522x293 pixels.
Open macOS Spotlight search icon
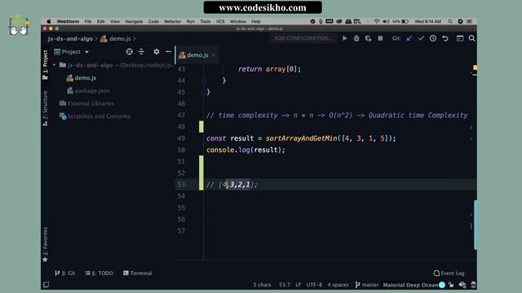point(450,21)
